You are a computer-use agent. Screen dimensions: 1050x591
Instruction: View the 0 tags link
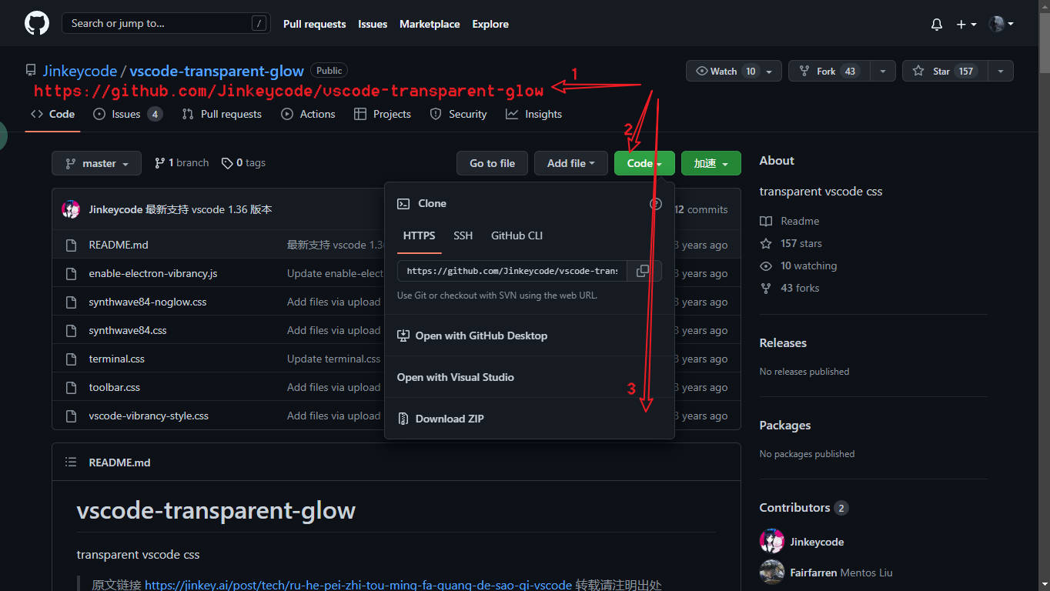coord(243,163)
